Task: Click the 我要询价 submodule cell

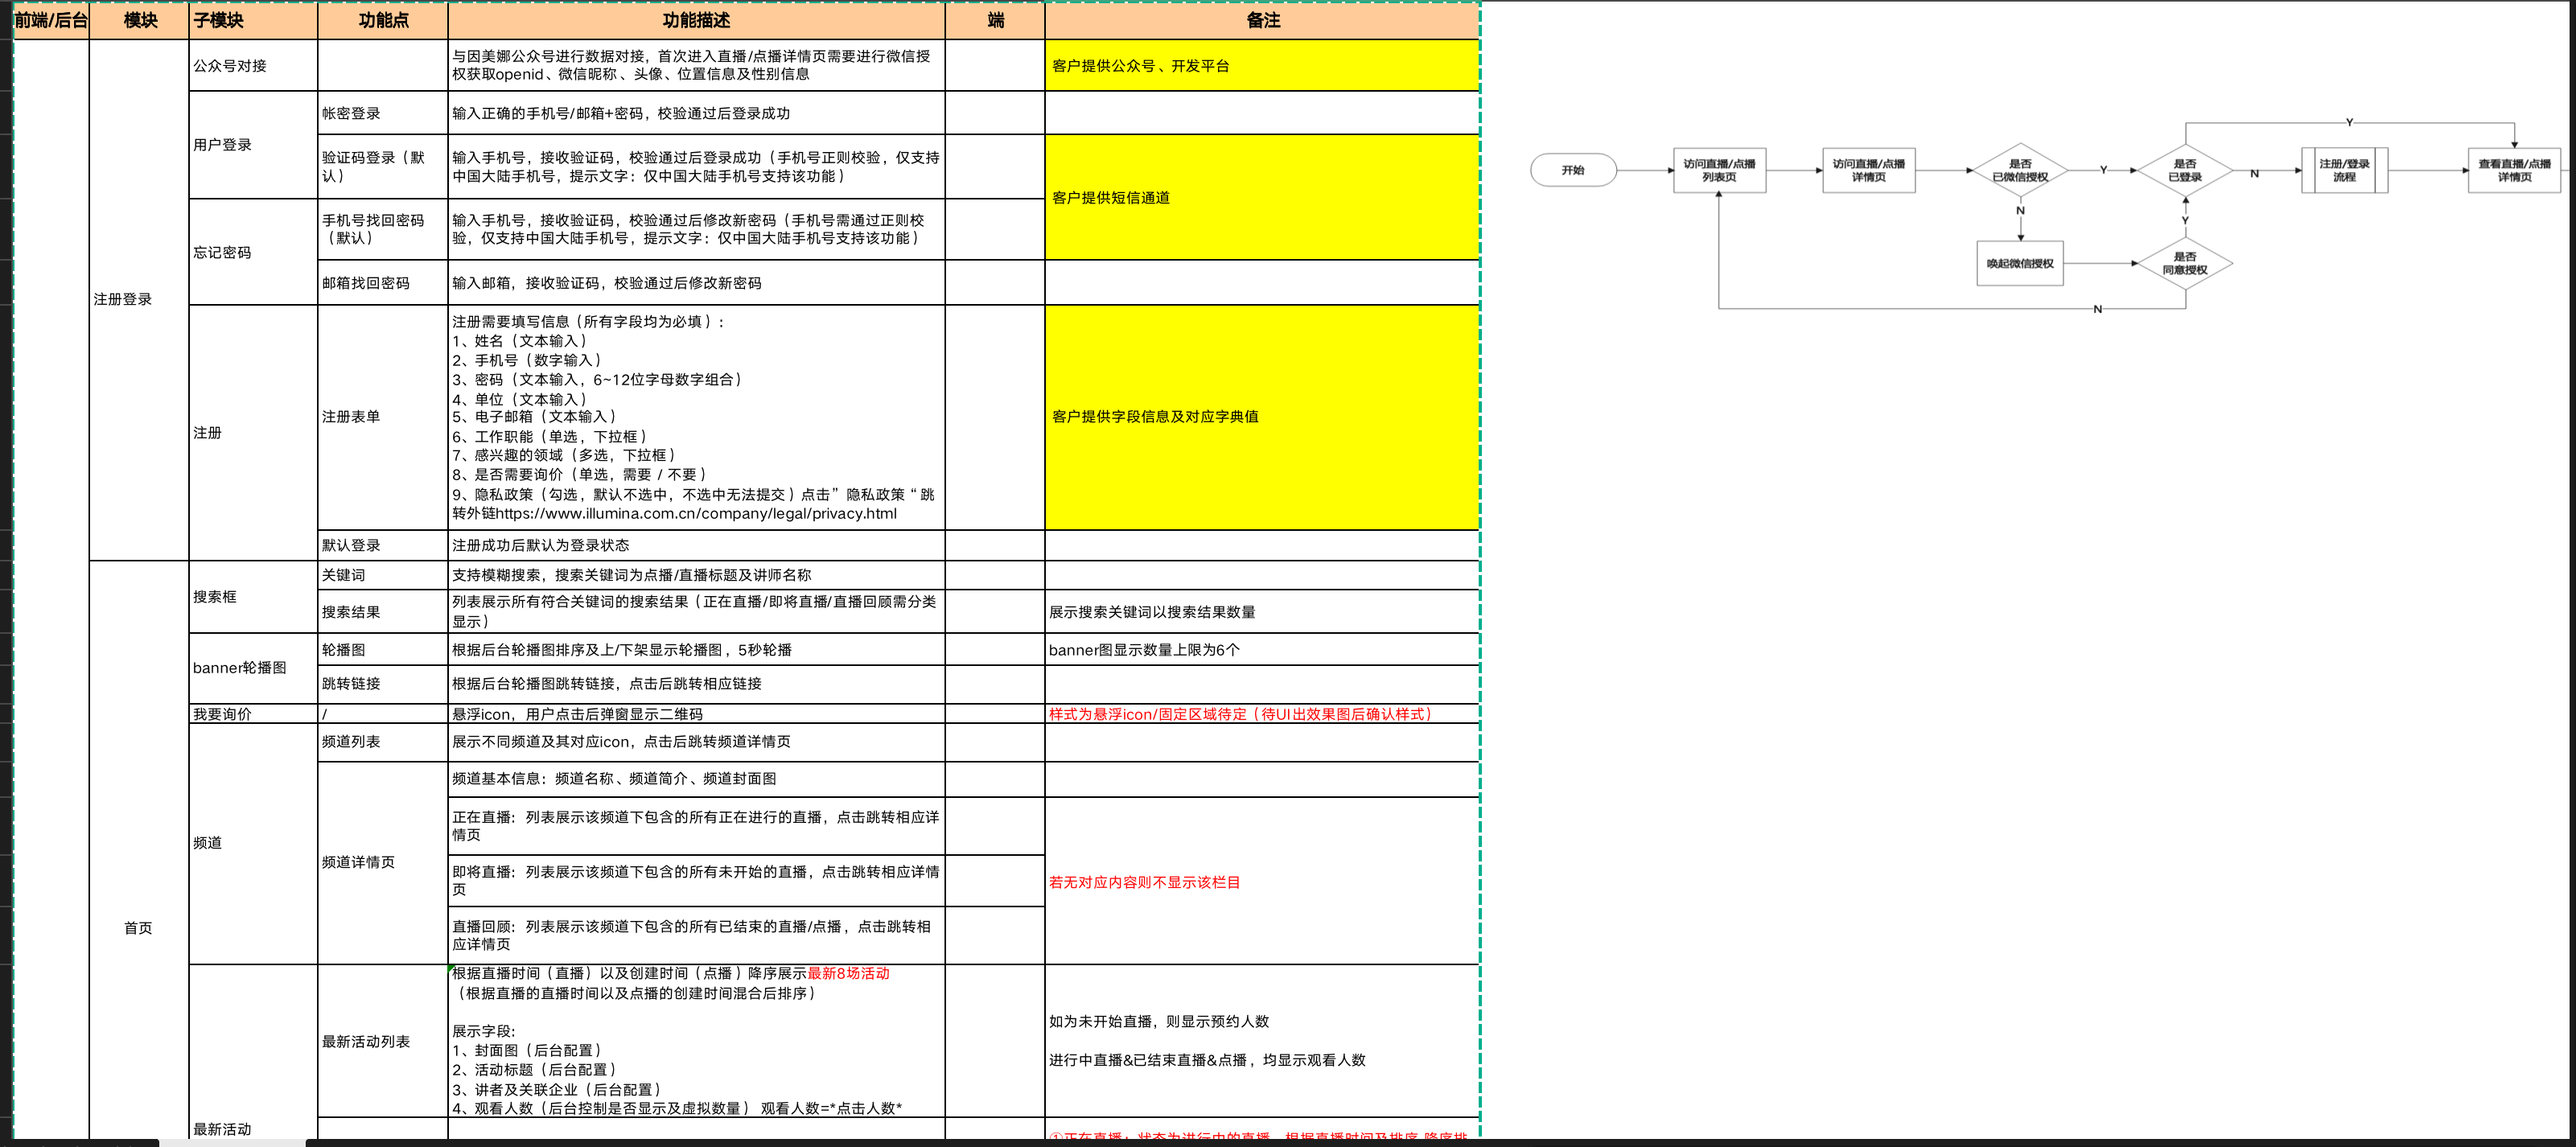Action: (x=253, y=714)
